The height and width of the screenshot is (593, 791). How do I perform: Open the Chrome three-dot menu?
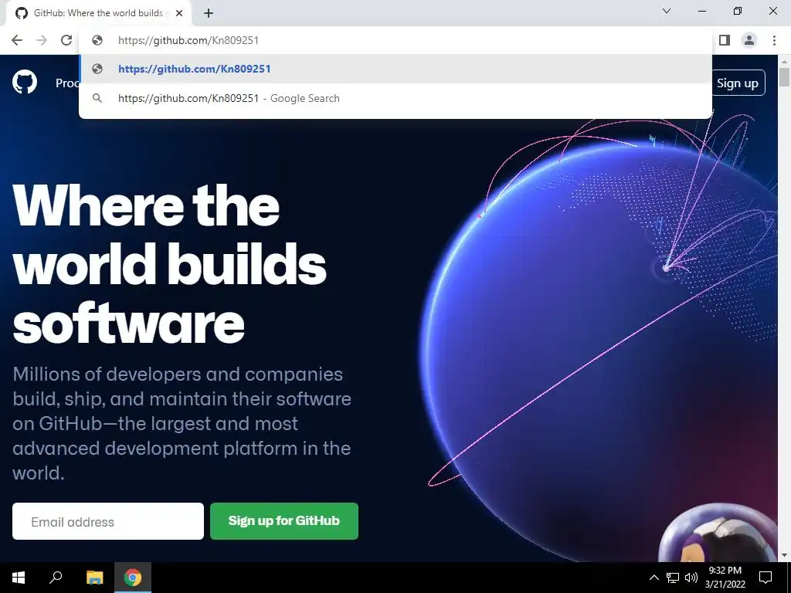click(774, 40)
